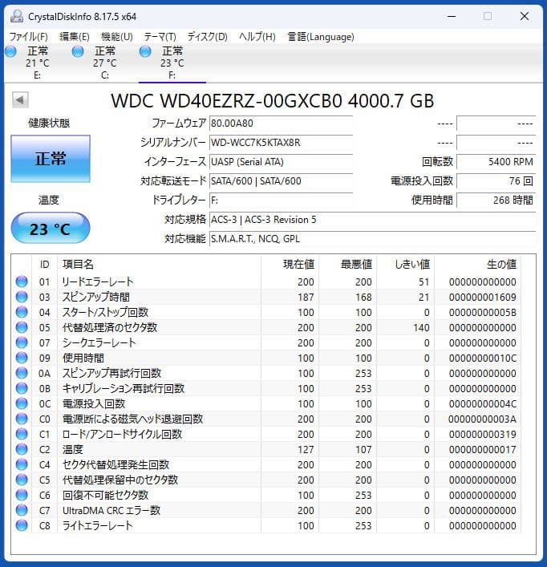Select the F: disk tab at 23 °C
Image resolution: width=547 pixels, height=567 pixels.
click(x=172, y=63)
